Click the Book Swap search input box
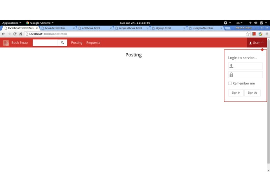The width and height of the screenshot is (270, 192). [45, 43]
